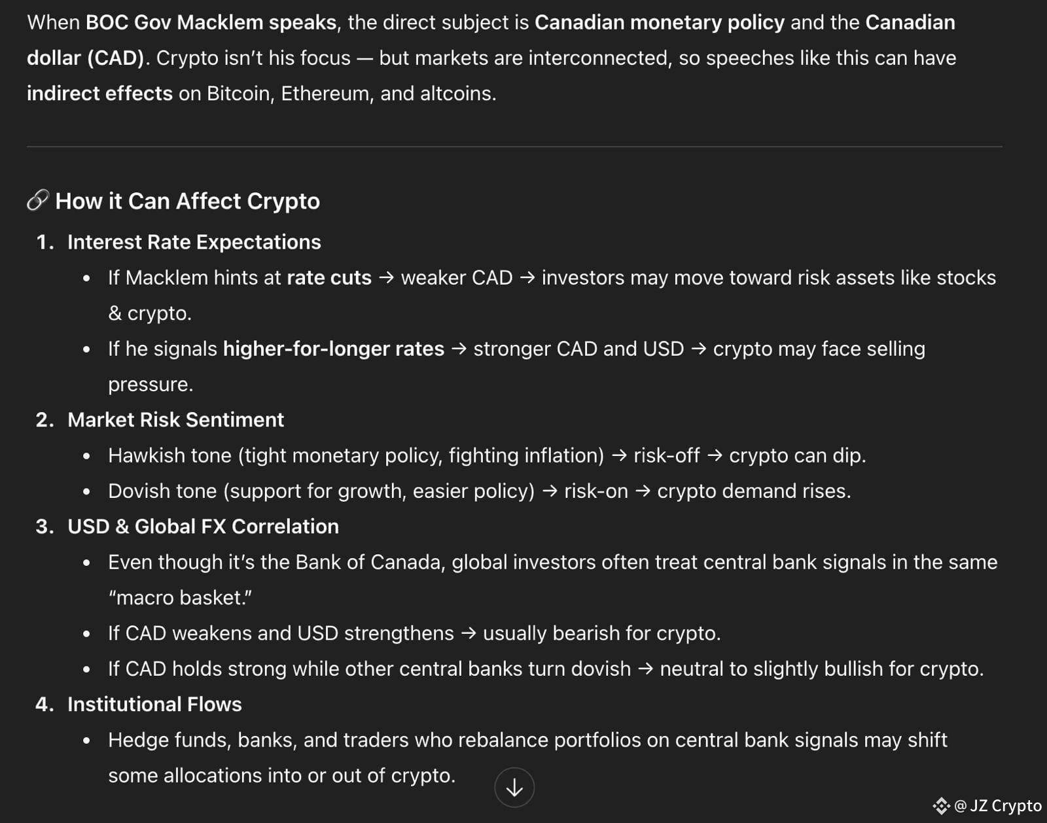Select the 'Market Risk Sentiment' list heading
The width and height of the screenshot is (1047, 823).
[176, 419]
